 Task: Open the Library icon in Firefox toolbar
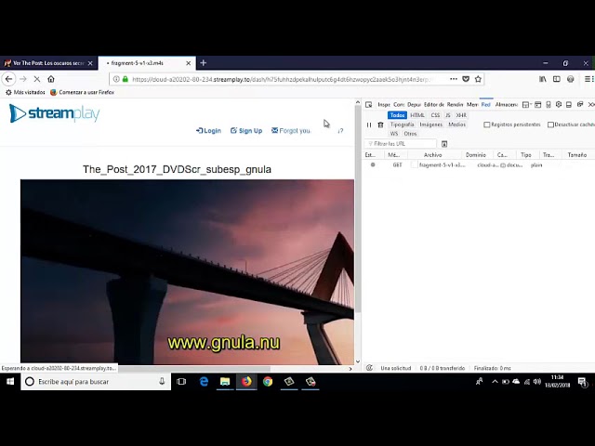(x=543, y=79)
